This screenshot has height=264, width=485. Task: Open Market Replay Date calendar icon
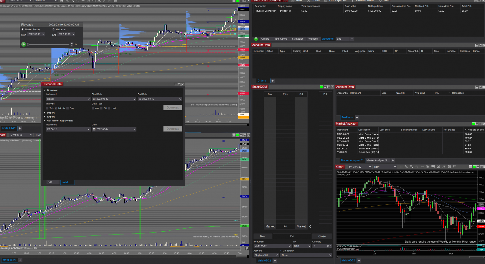[94, 129]
